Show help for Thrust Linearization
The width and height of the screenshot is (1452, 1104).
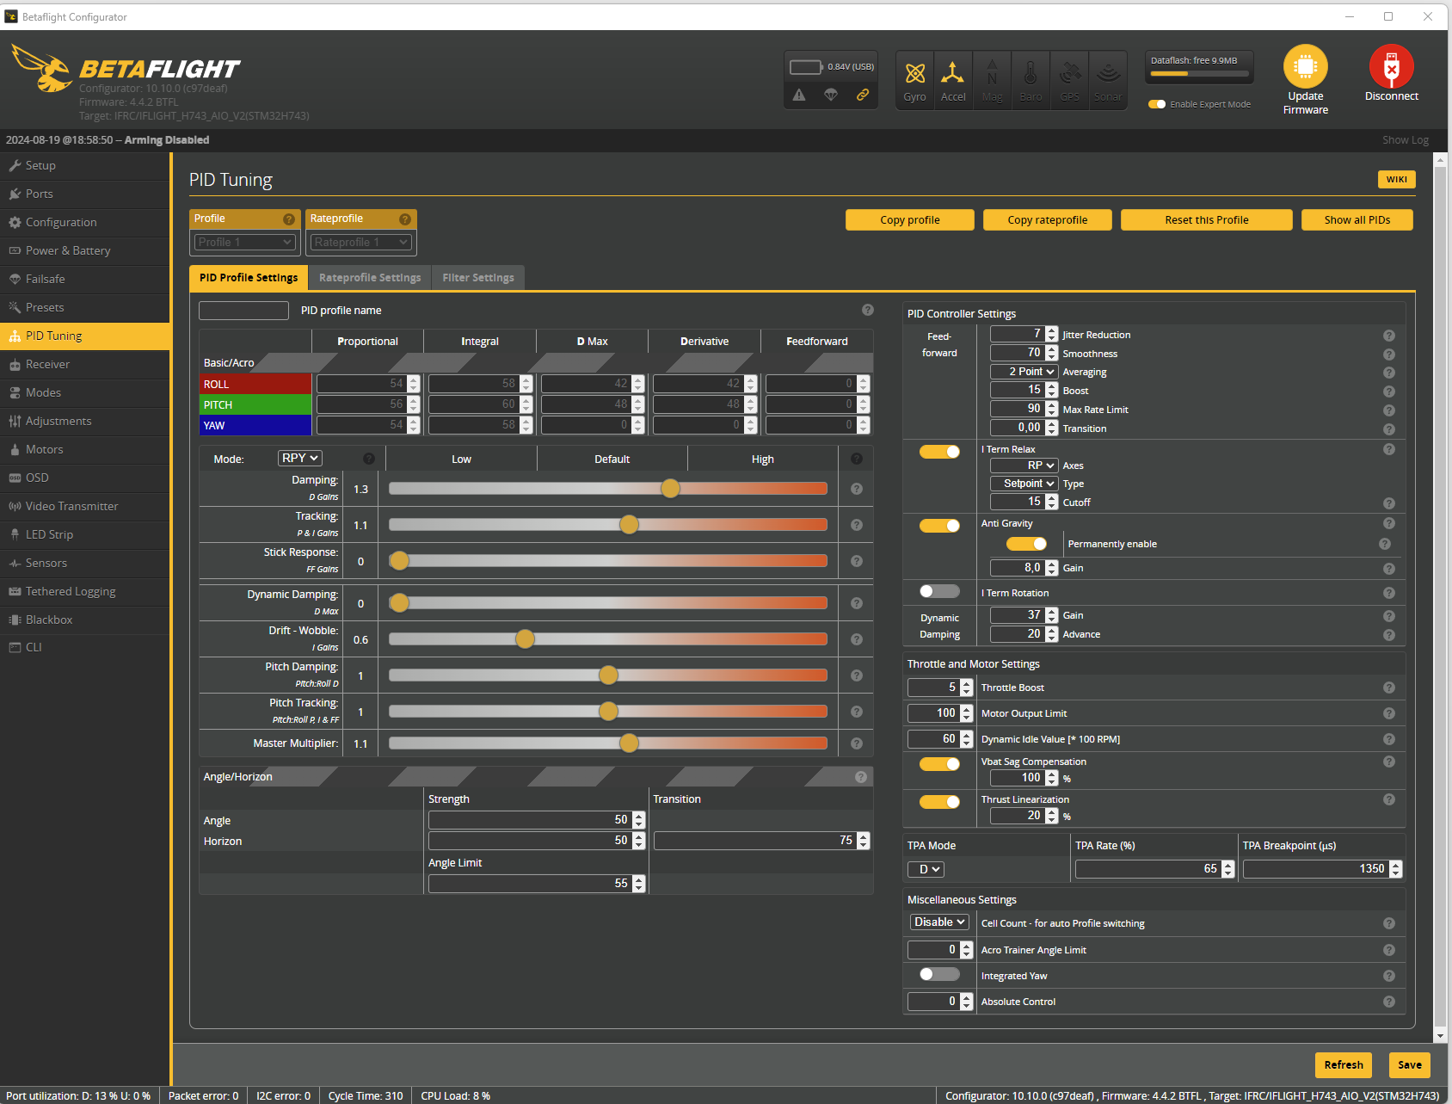tap(1388, 799)
